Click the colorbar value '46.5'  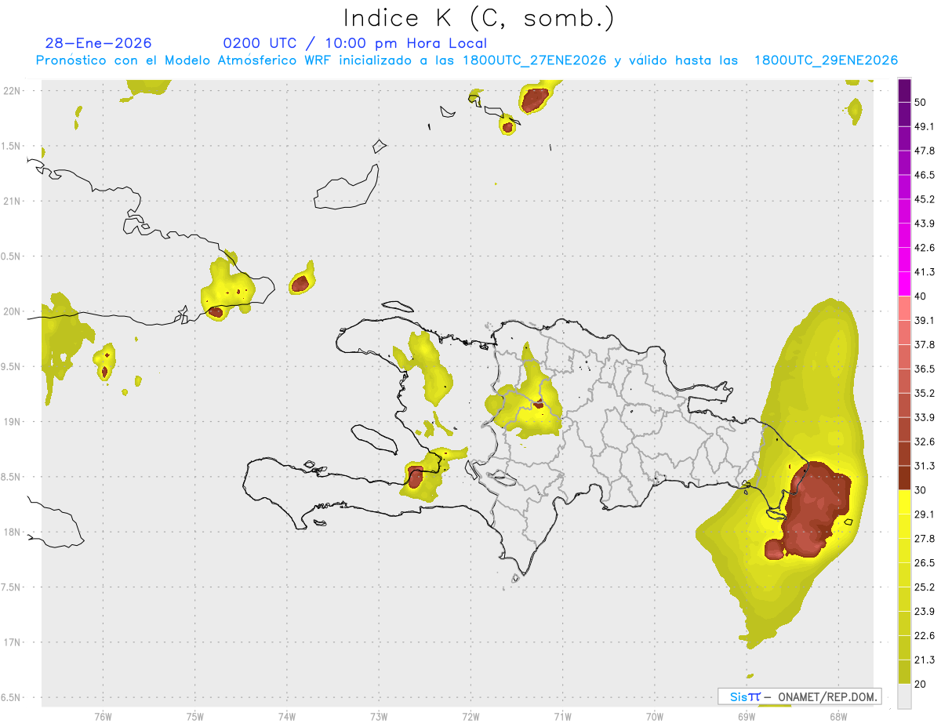point(925,175)
